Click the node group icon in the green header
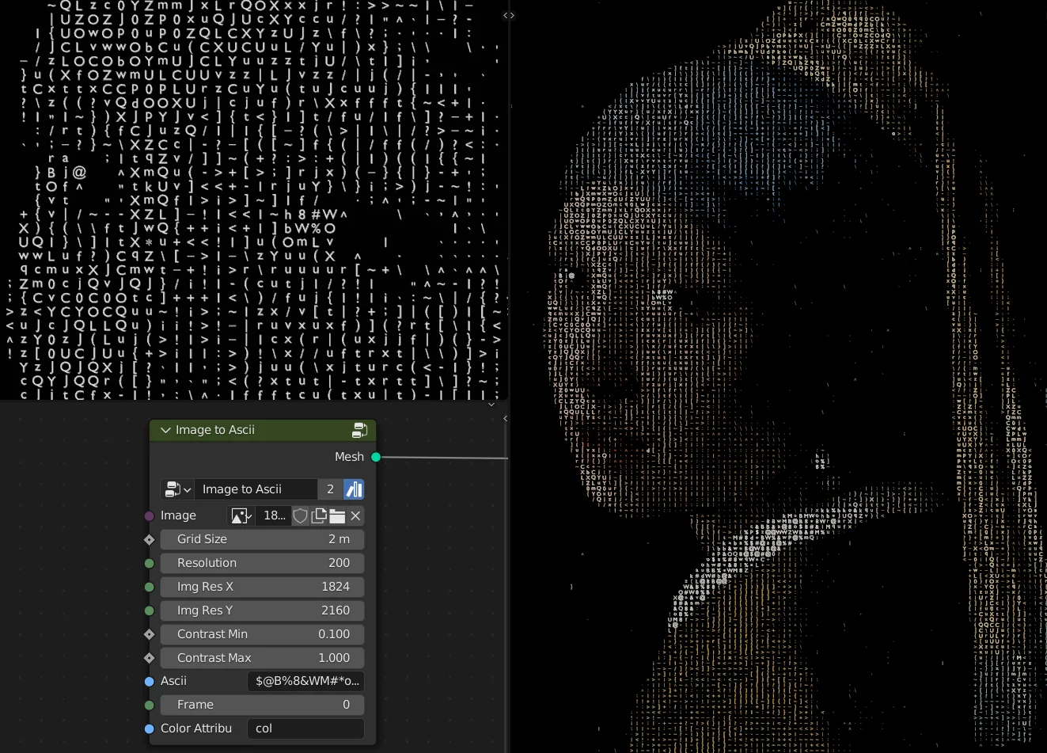The width and height of the screenshot is (1047, 753). tap(360, 430)
